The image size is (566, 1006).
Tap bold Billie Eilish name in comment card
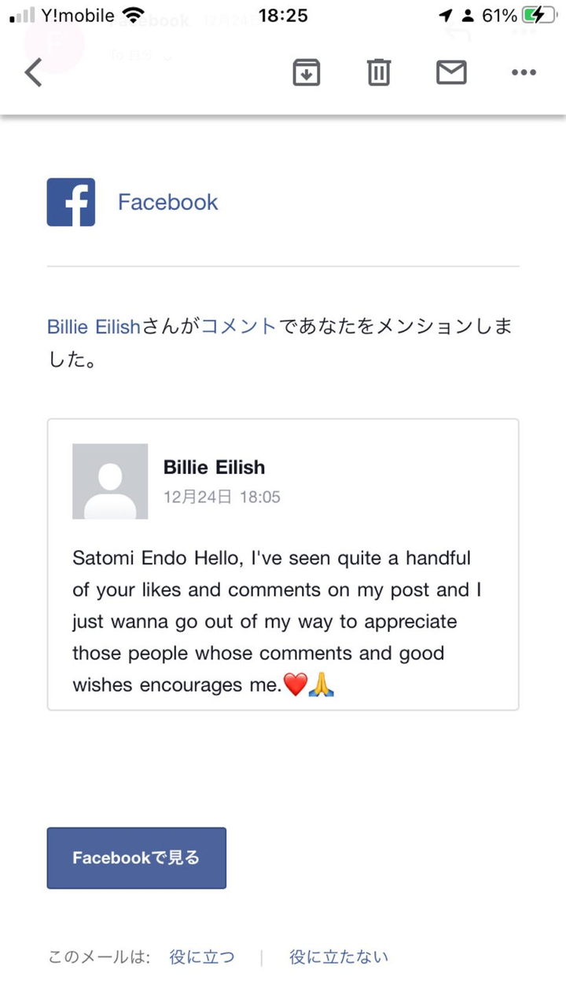pyautogui.click(x=214, y=467)
